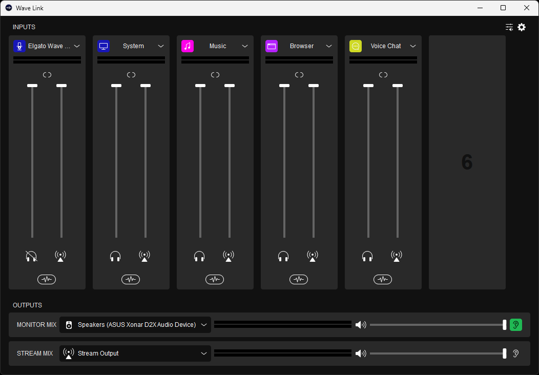The height and width of the screenshot is (375, 539).
Task: Open the settings gear icon
Action: tap(522, 27)
